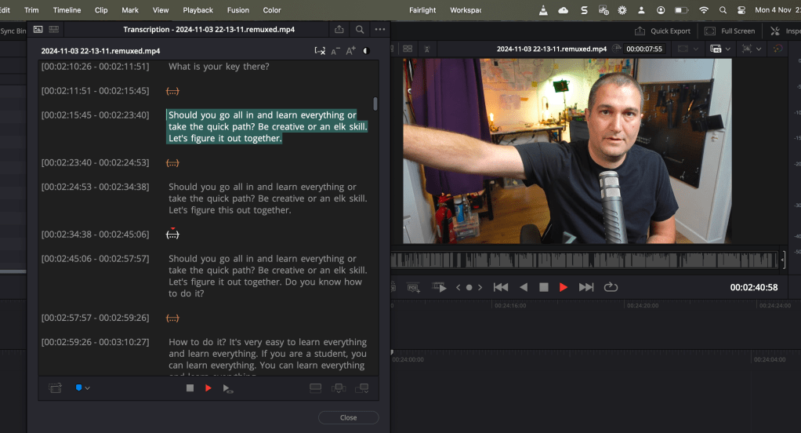Click the video preview of the viewer
The image size is (801, 433).
pyautogui.click(x=567, y=151)
